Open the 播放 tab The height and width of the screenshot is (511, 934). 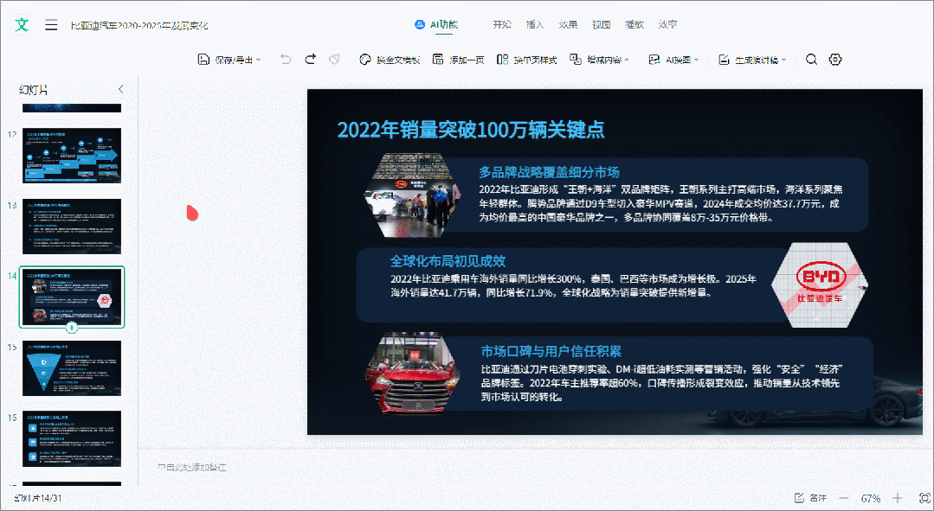(634, 24)
